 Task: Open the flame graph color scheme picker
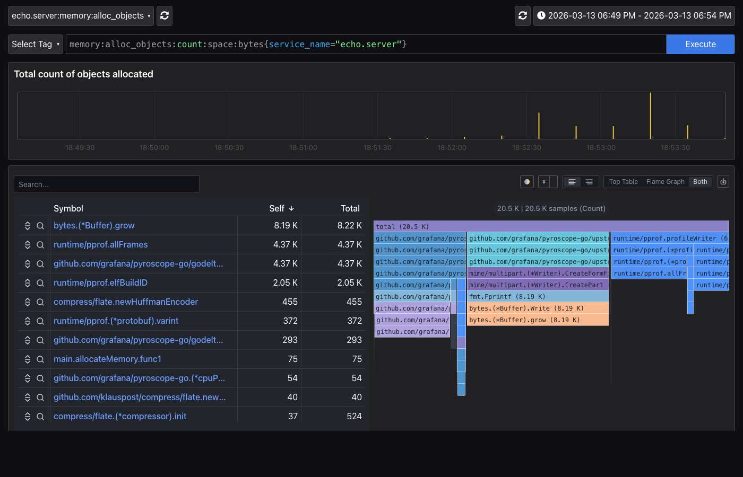(527, 182)
